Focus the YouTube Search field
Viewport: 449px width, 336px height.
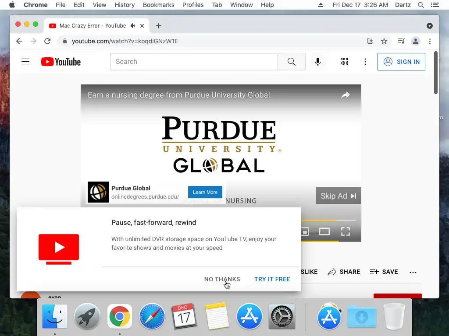194,62
